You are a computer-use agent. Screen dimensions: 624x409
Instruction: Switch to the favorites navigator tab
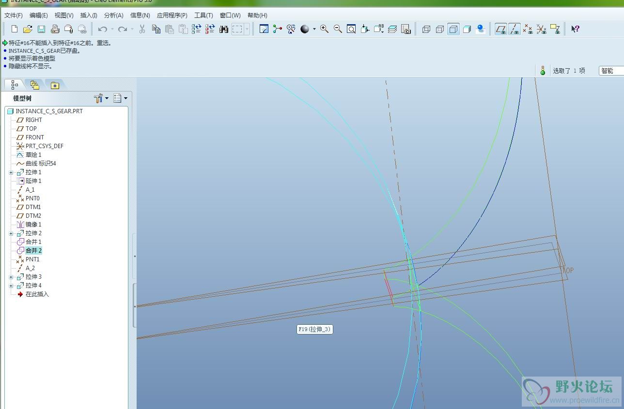[55, 86]
